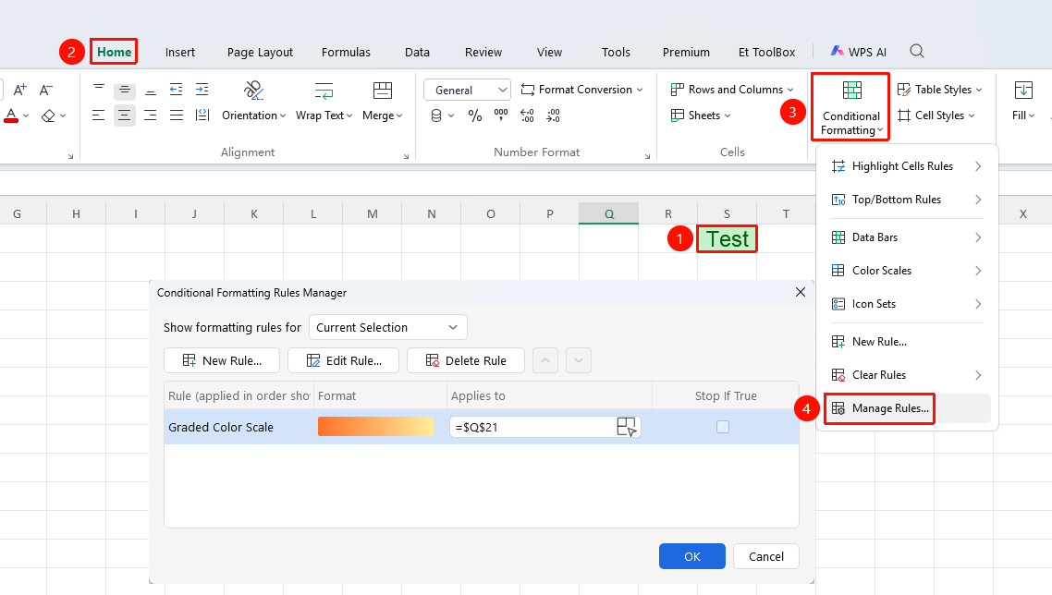This screenshot has height=595, width=1052.
Task: Open the Data Bars submenu
Action: click(907, 237)
